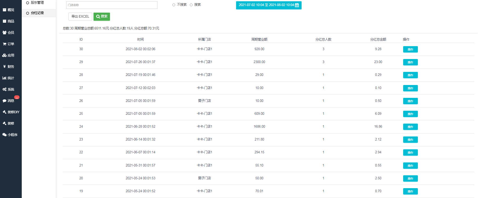Image resolution: width=478 pixels, height=198 pixels.
Task: Click 操作 button for record ID 29
Action: pyautogui.click(x=410, y=62)
